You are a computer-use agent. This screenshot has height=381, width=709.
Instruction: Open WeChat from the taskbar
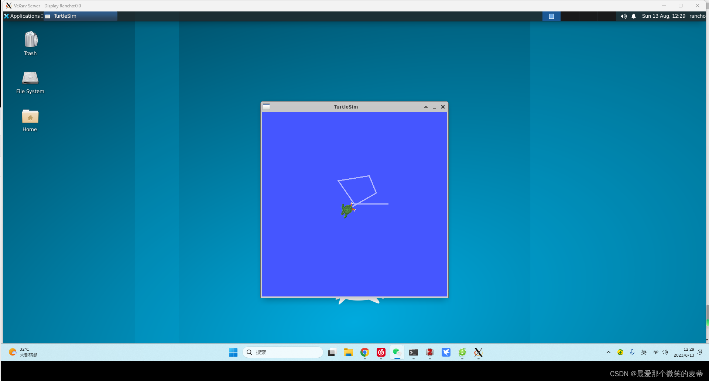[x=397, y=353]
